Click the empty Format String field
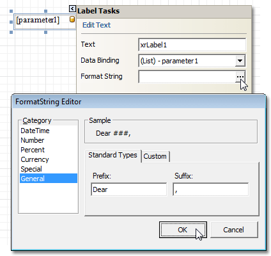 pos(187,77)
